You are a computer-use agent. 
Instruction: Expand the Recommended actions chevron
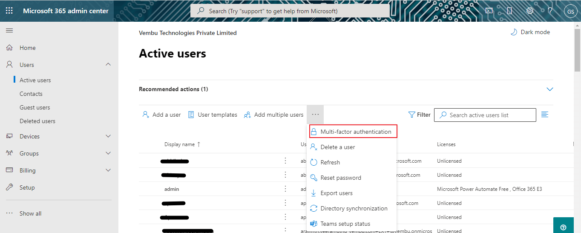[x=549, y=89]
